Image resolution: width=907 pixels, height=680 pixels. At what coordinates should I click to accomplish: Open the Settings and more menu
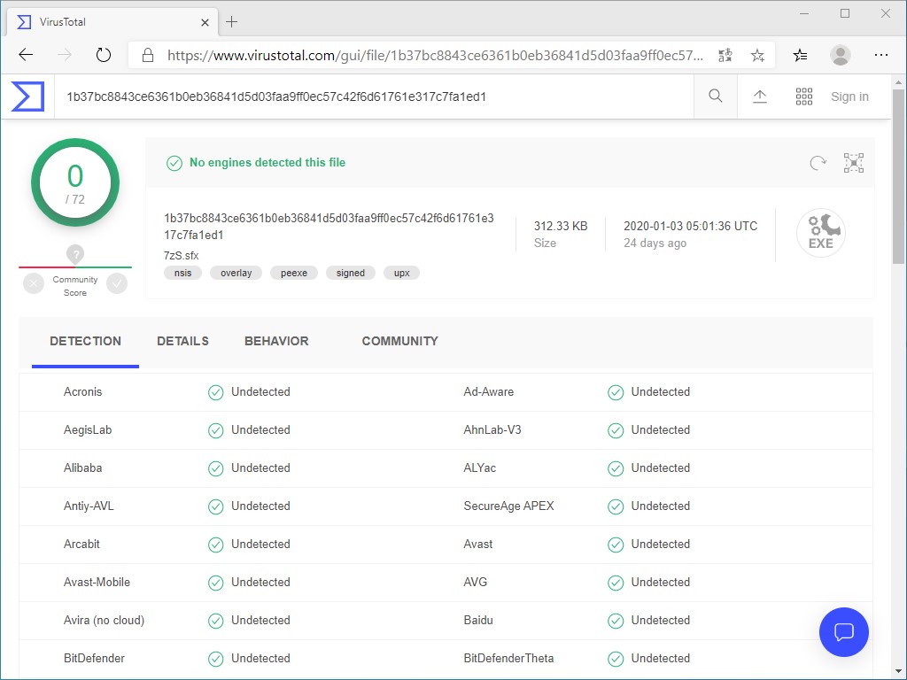pyautogui.click(x=881, y=55)
